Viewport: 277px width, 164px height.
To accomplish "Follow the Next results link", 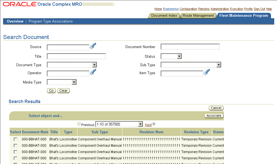I will pyautogui.click(x=148, y=125).
